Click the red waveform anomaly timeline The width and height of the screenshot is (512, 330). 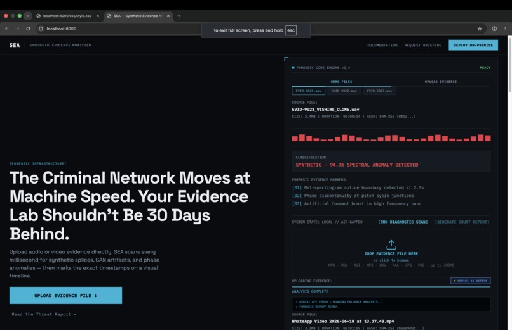click(391, 137)
